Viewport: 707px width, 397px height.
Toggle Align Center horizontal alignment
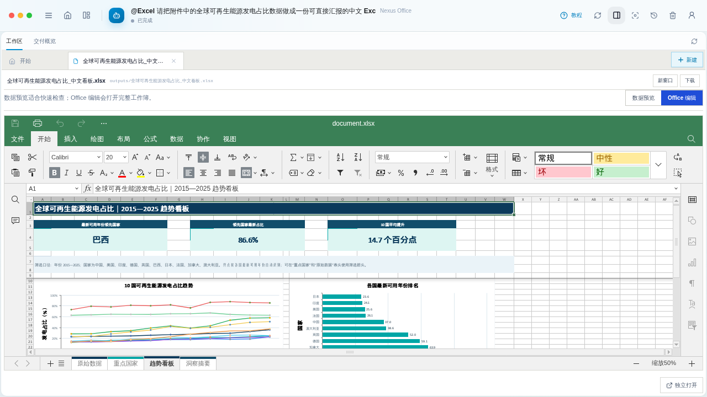203,173
